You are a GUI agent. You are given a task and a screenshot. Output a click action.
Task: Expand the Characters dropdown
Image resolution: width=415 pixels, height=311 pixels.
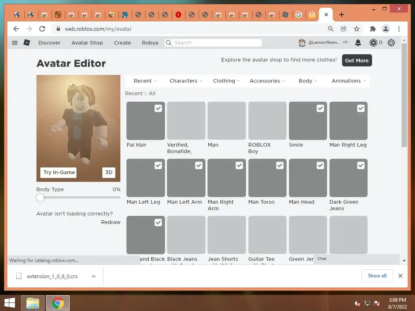point(186,81)
